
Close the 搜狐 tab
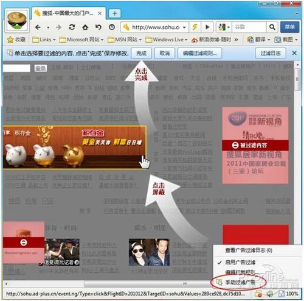(x=100, y=13)
